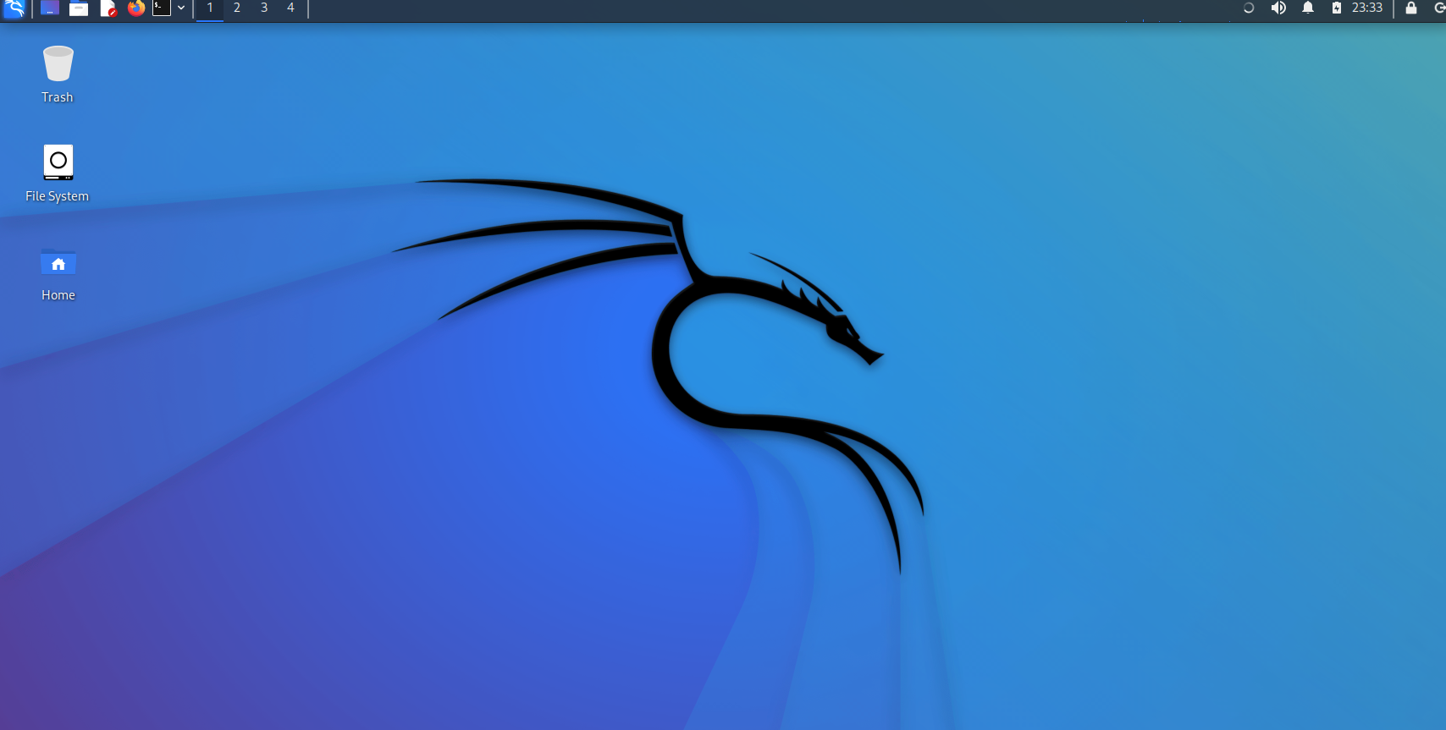Switch to workspace 1
Viewport: 1446px width, 730px height.
coord(210,8)
